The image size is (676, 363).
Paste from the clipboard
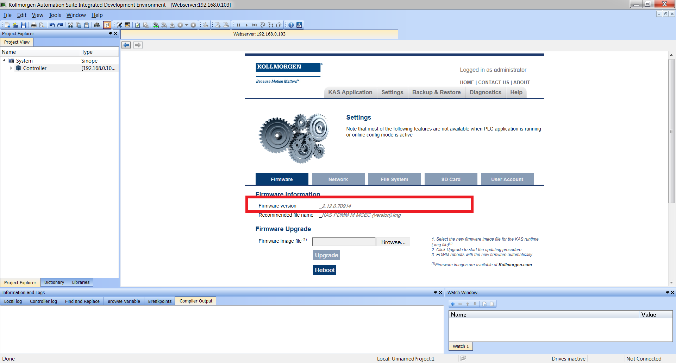87,25
